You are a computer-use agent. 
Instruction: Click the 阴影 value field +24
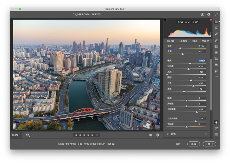tap(202, 78)
